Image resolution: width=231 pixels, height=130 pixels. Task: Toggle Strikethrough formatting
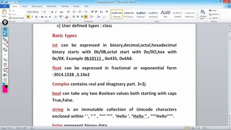point(42,17)
